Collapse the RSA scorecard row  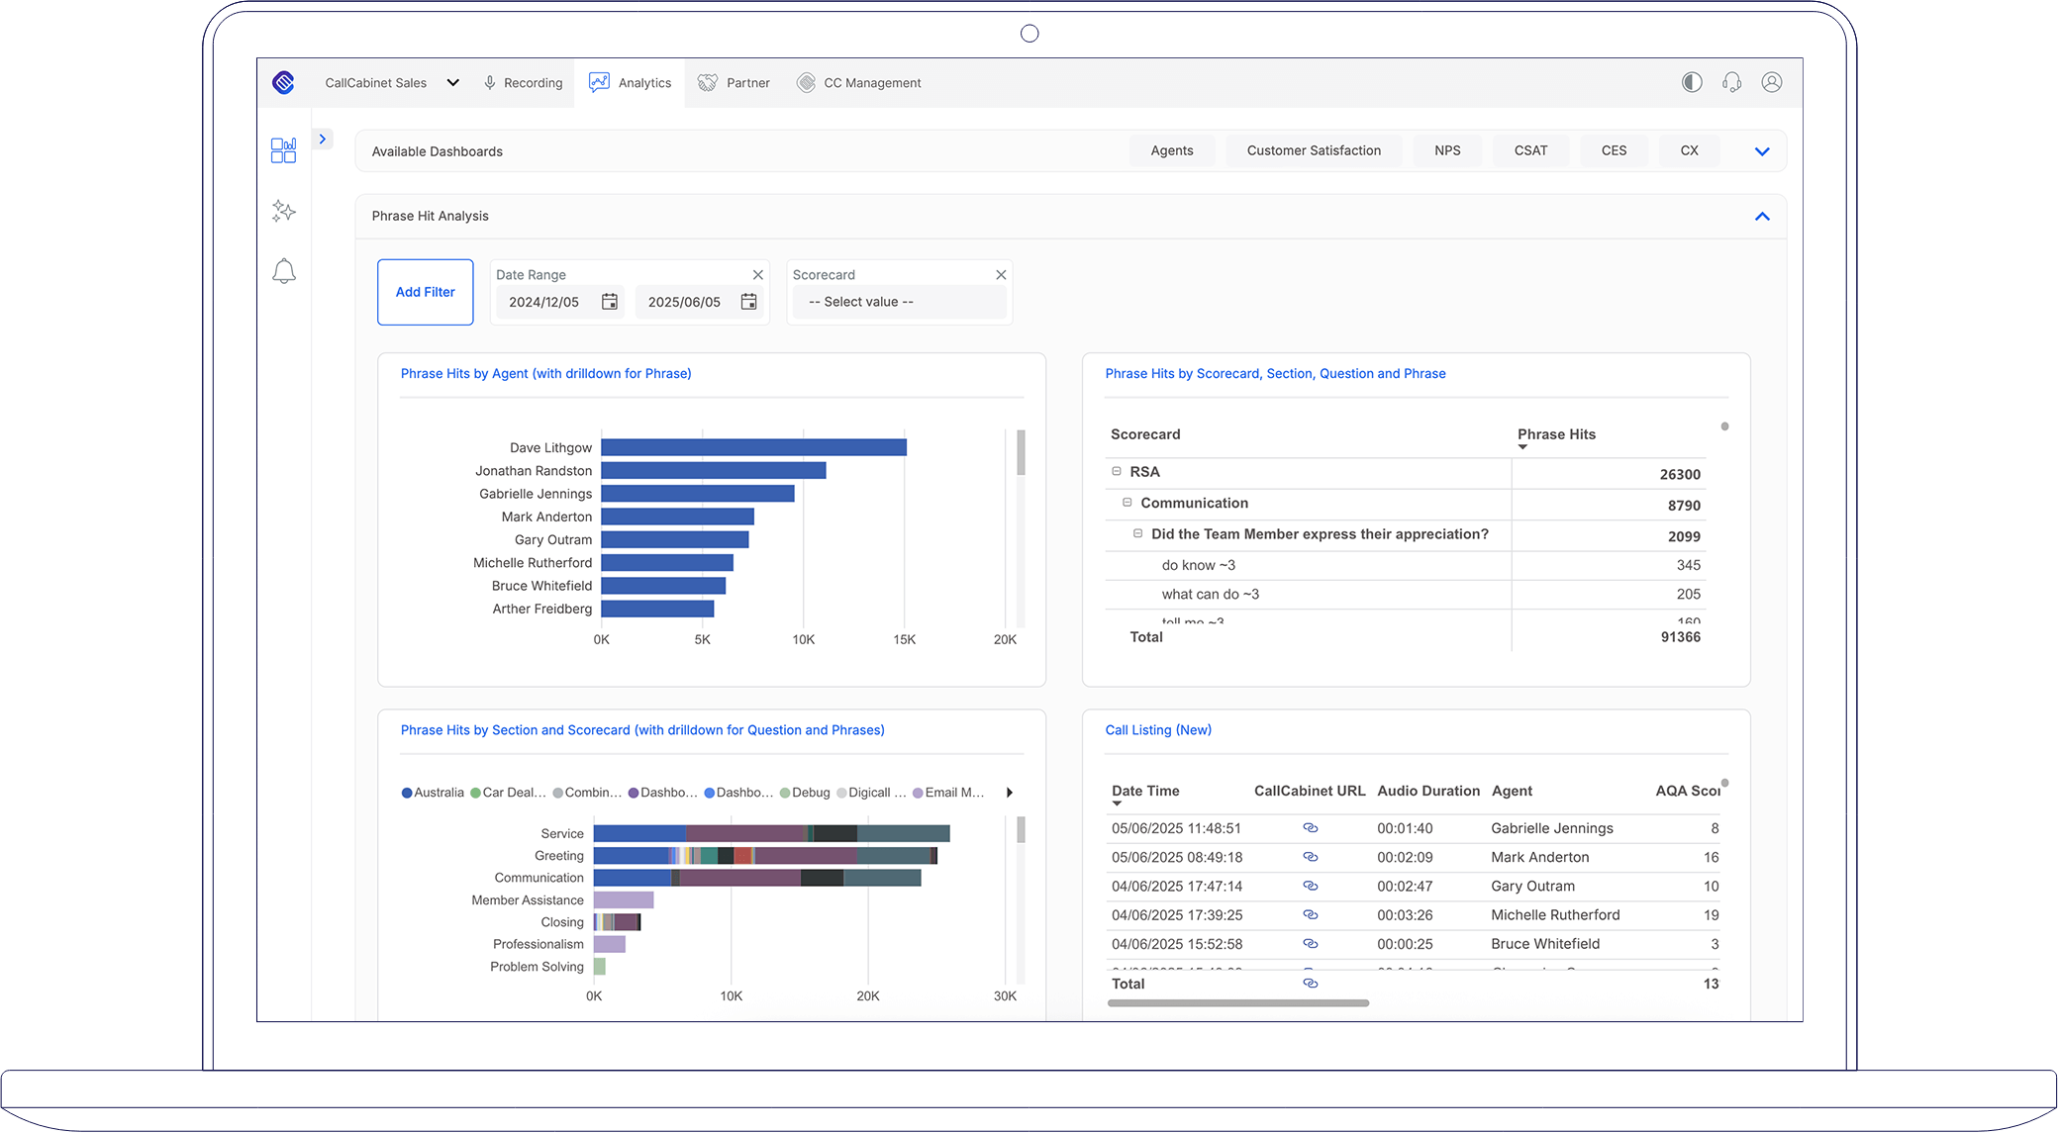1117,472
